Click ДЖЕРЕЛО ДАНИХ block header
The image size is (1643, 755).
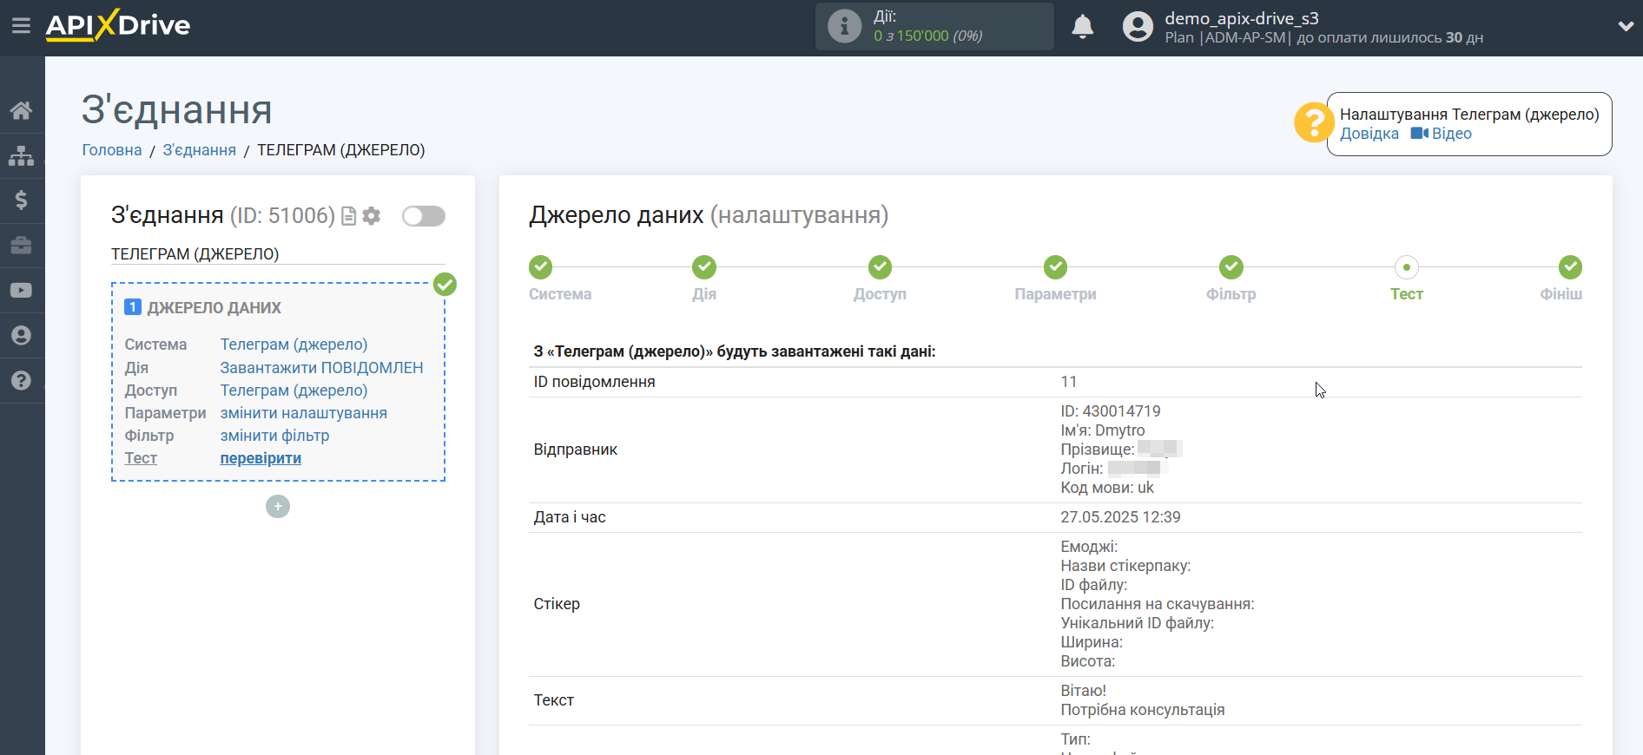click(214, 308)
